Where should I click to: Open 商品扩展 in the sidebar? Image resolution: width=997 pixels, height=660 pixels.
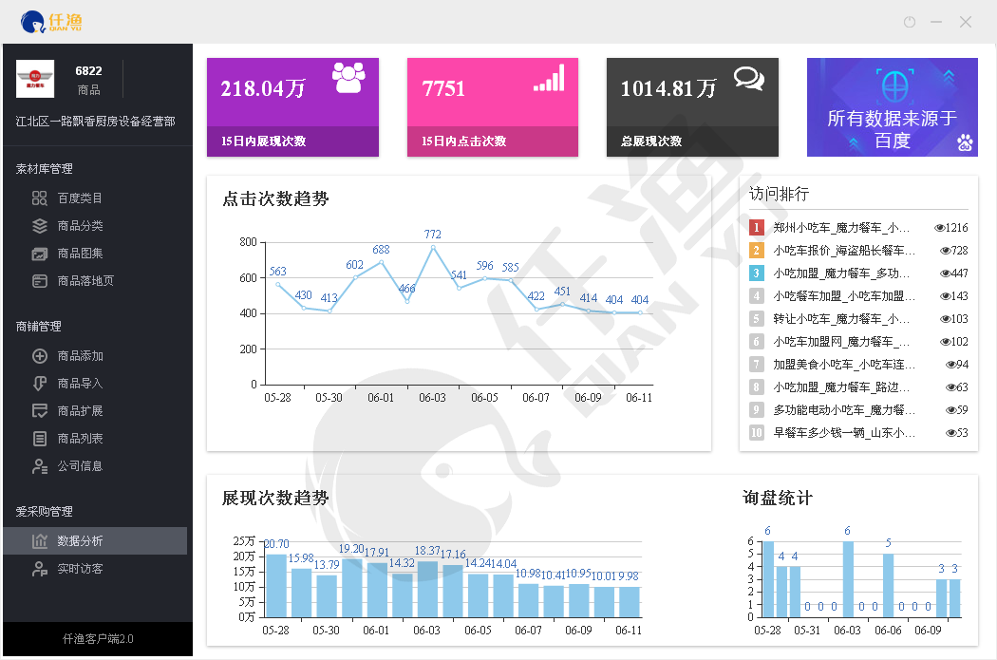point(80,411)
